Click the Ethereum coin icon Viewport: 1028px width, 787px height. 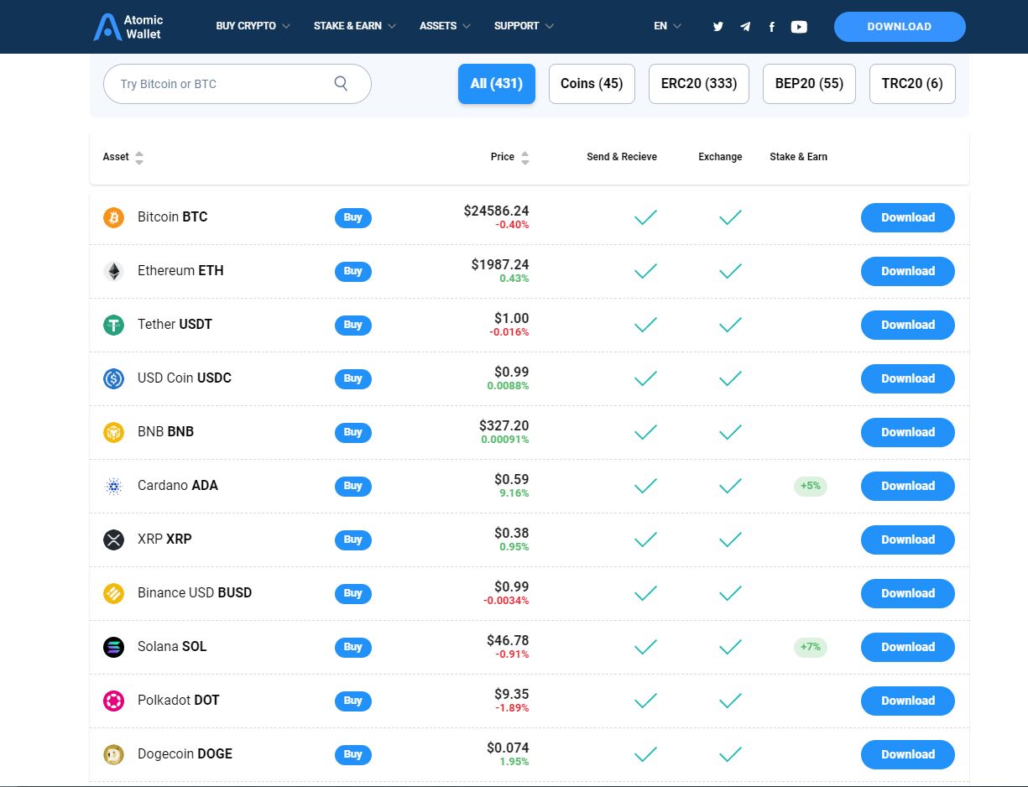pyautogui.click(x=113, y=271)
